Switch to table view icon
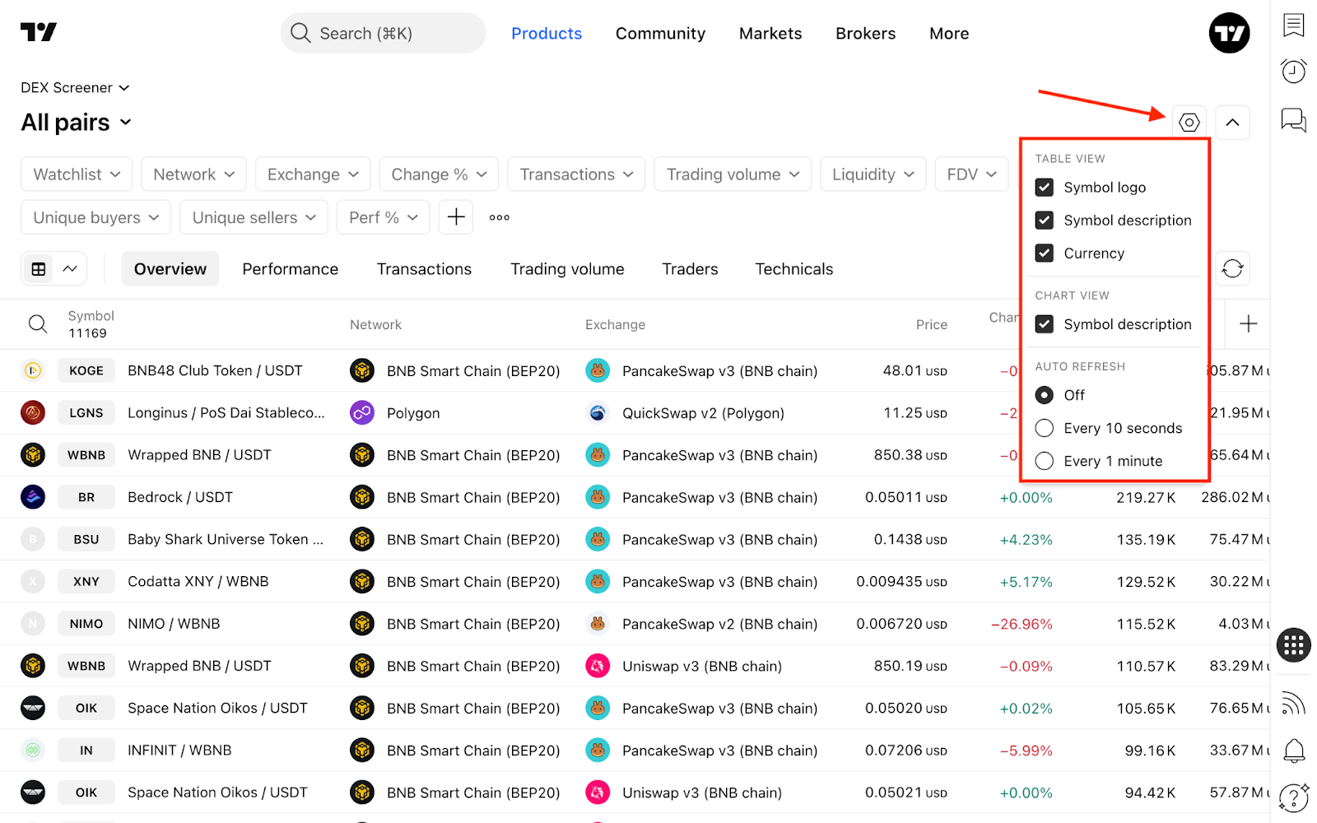The height and width of the screenshot is (823, 1317). 39,269
